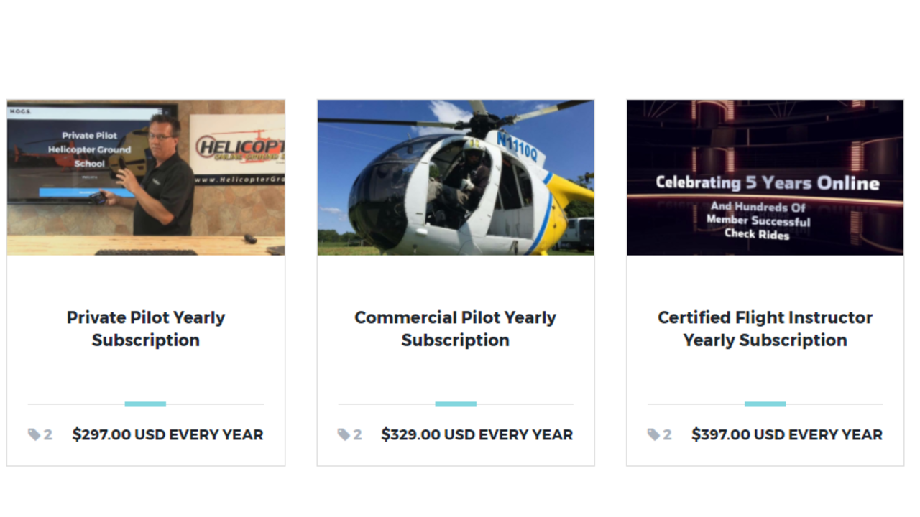Viewport: 920px width, 517px height.
Task: Click the tag count 2 on Commercial Pilot card
Action: pos(358,434)
